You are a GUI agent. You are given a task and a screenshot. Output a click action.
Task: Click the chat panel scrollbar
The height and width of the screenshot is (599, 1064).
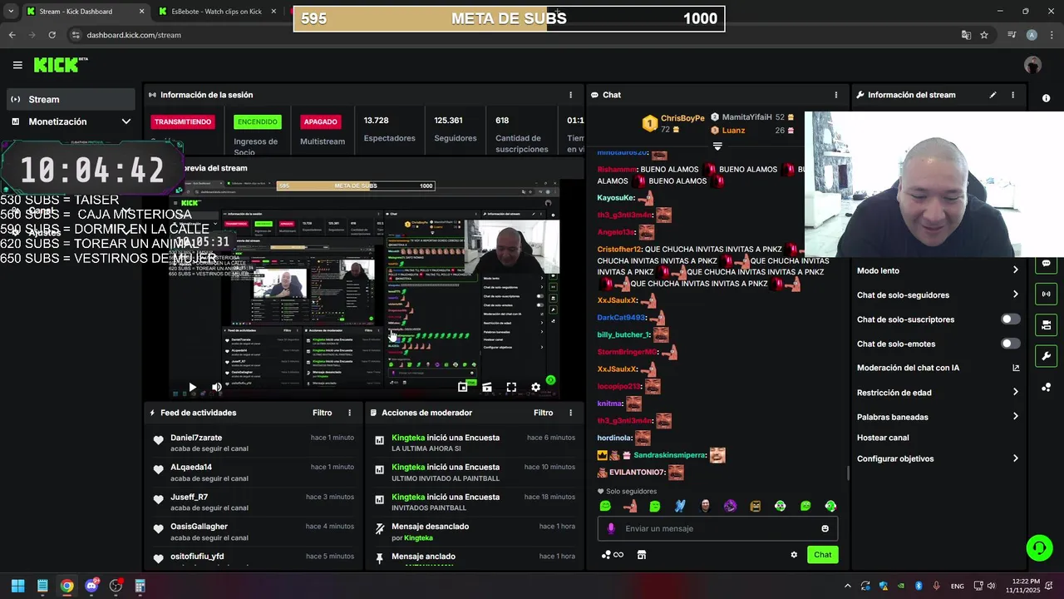pos(847,473)
